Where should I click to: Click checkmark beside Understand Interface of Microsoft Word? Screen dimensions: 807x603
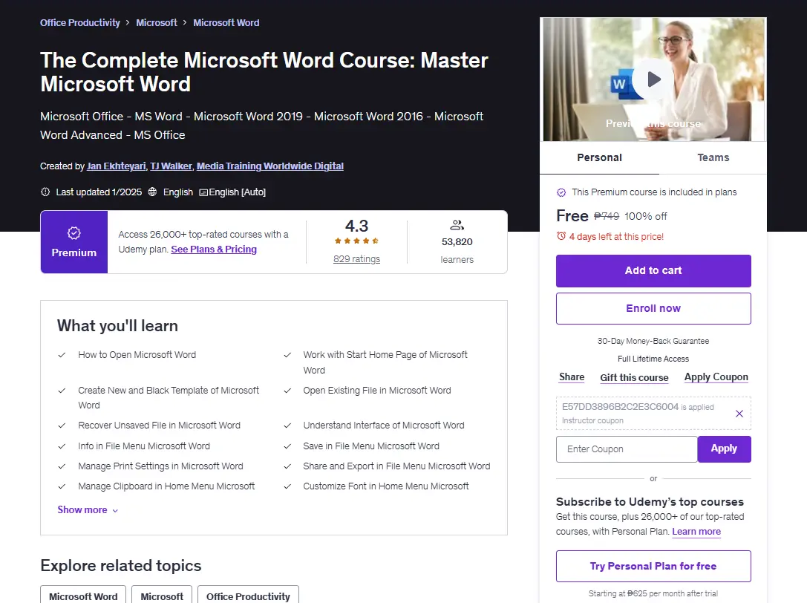287,426
